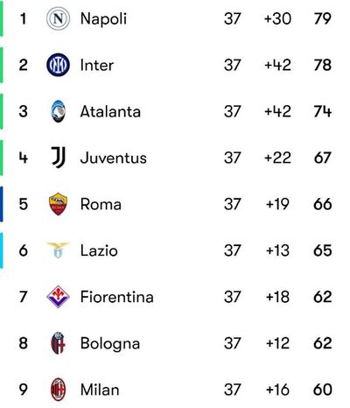Select the Fiorentina diamond logo
The width and height of the screenshot is (350, 408).
pos(58,297)
